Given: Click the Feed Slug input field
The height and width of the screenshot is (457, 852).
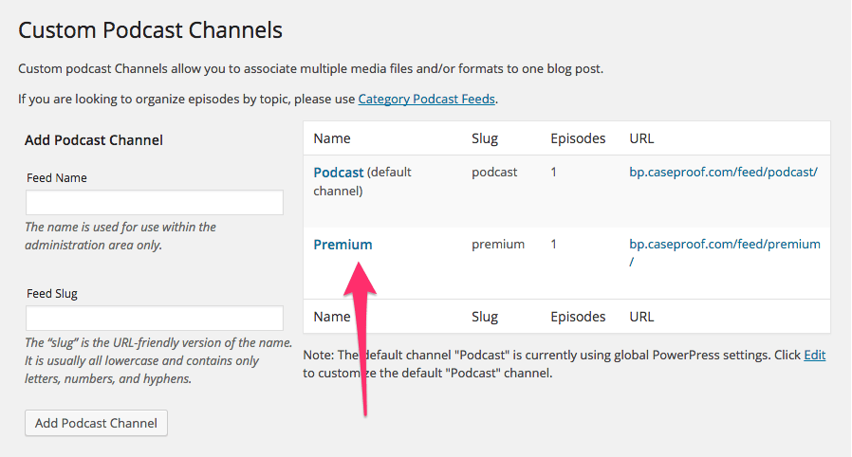Looking at the screenshot, I should (x=155, y=318).
